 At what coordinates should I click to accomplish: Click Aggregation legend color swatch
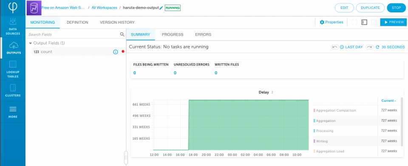click(314, 121)
